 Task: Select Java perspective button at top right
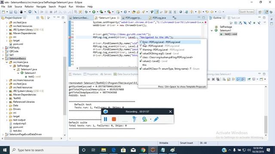pyautogui.click(x=266, y=12)
